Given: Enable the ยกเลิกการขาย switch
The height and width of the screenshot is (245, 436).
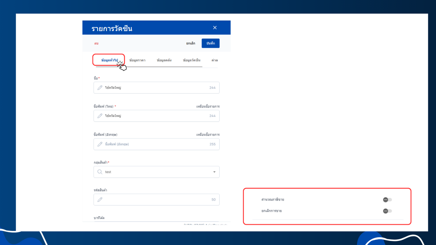Looking at the screenshot, I should click(387, 211).
